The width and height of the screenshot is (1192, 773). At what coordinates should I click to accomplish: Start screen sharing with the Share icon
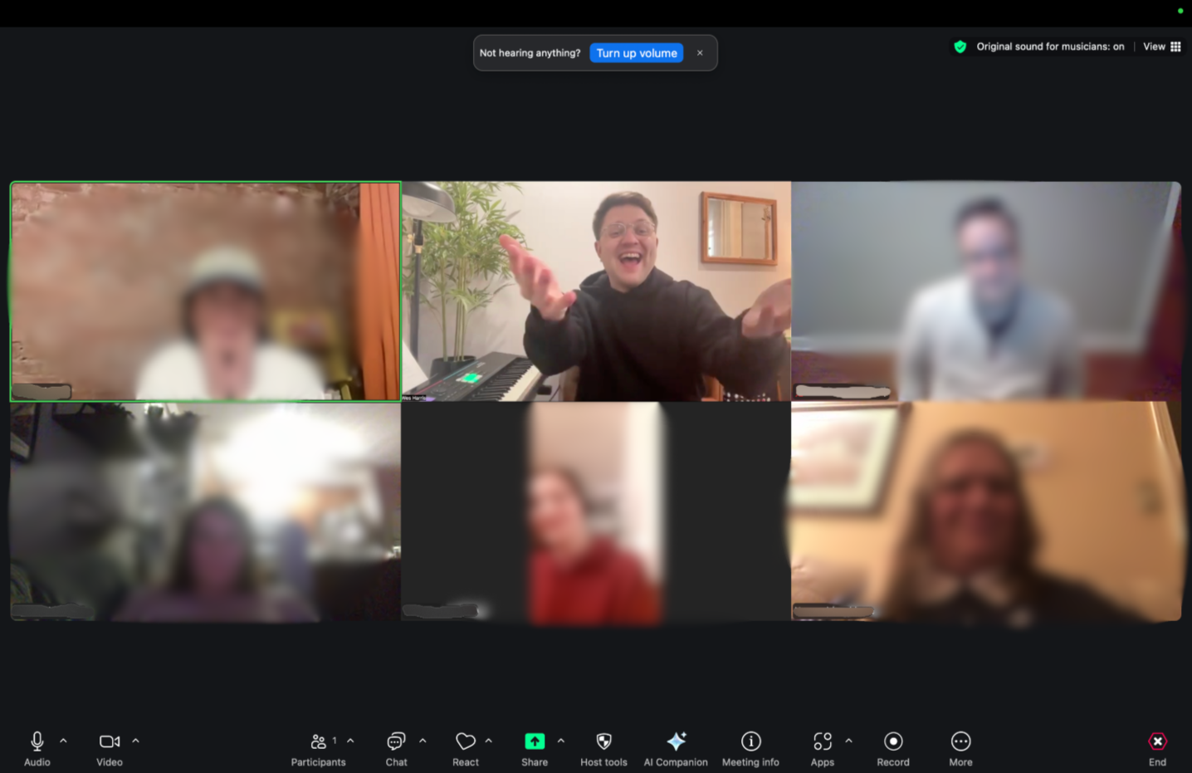point(534,741)
